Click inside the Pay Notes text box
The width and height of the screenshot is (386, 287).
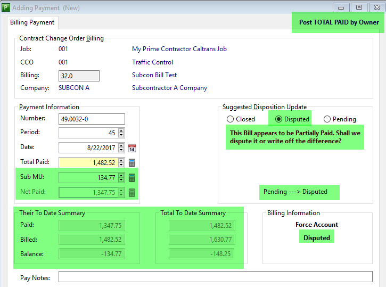click(x=216, y=277)
